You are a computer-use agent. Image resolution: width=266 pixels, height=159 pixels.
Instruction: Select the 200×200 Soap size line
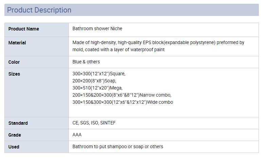point(94,81)
